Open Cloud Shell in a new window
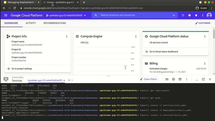This screenshot has width=215, height=121. pos(203,79)
